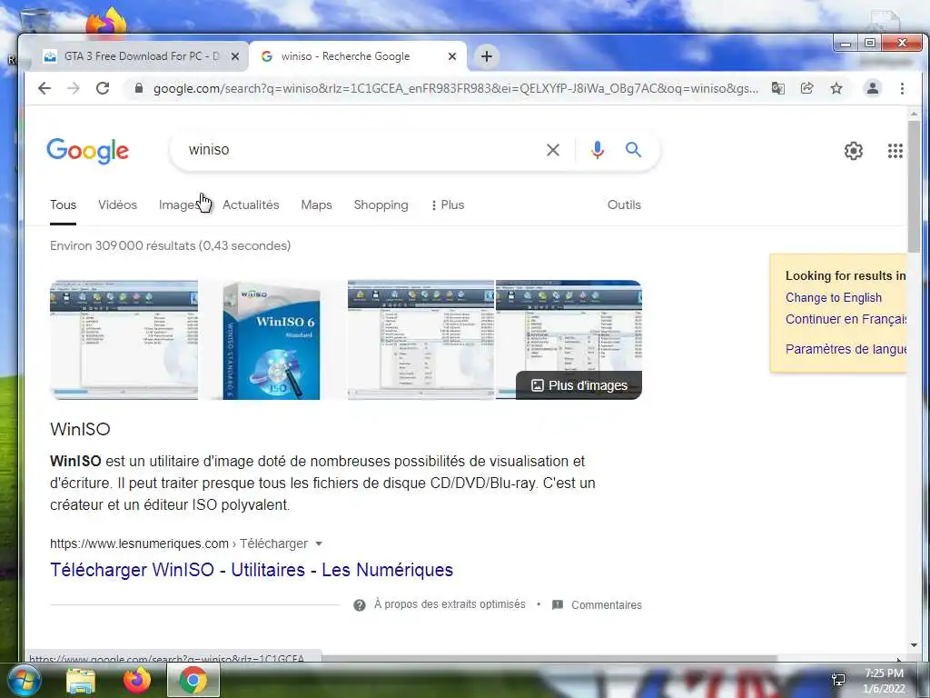Open third WinISO screenshot thumbnail
Image resolution: width=930 pixels, height=698 pixels.
click(x=420, y=340)
